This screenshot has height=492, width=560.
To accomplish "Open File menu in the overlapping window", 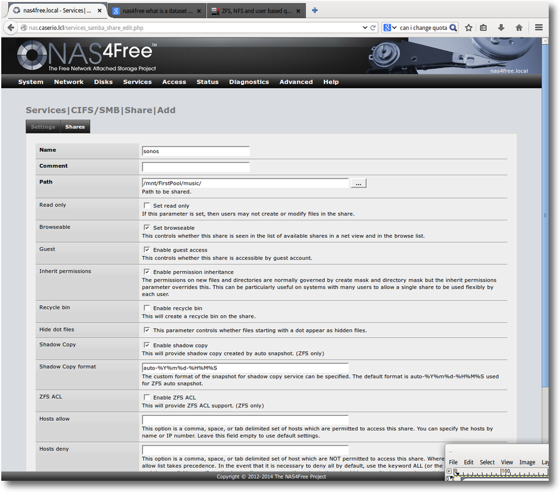I will point(453,462).
